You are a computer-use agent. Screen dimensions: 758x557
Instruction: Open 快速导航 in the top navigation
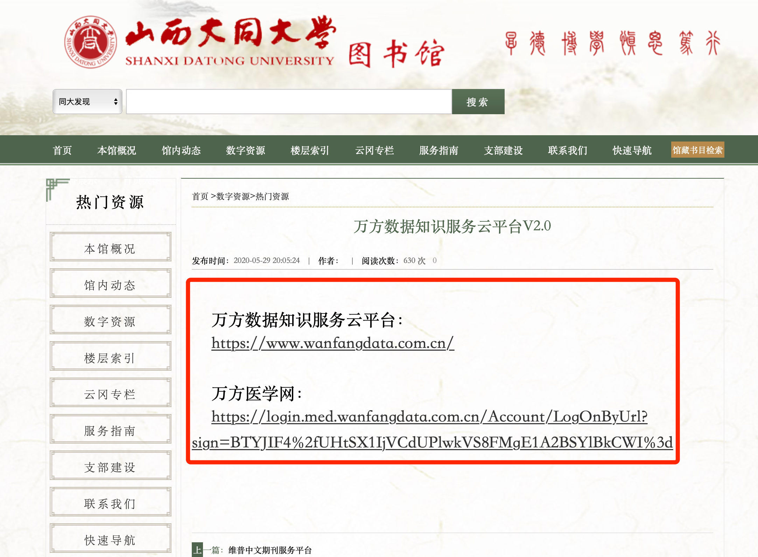click(632, 150)
